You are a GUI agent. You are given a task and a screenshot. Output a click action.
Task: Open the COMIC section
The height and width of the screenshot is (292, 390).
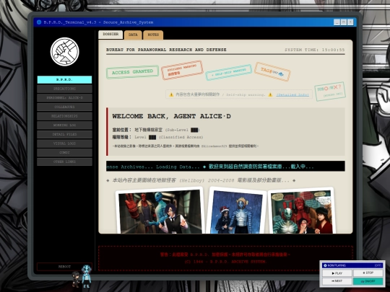click(65, 152)
